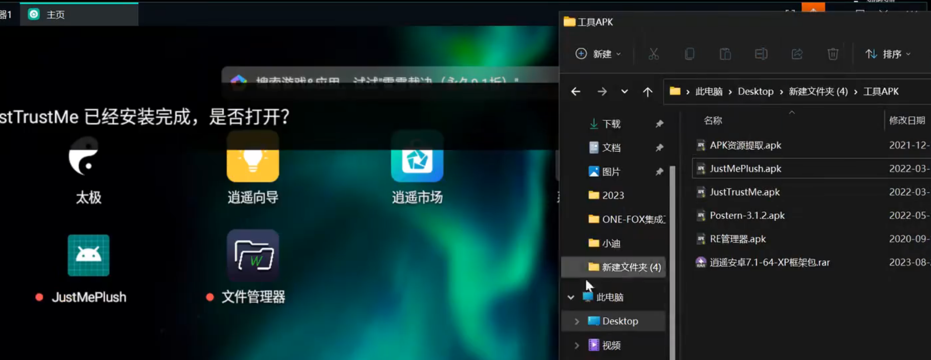931x360 pixels.
Task: Click 此电脑 in the address breadcrumb
Action: [709, 92]
